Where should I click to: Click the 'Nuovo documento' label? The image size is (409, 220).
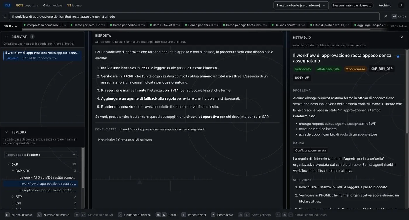point(56,215)
